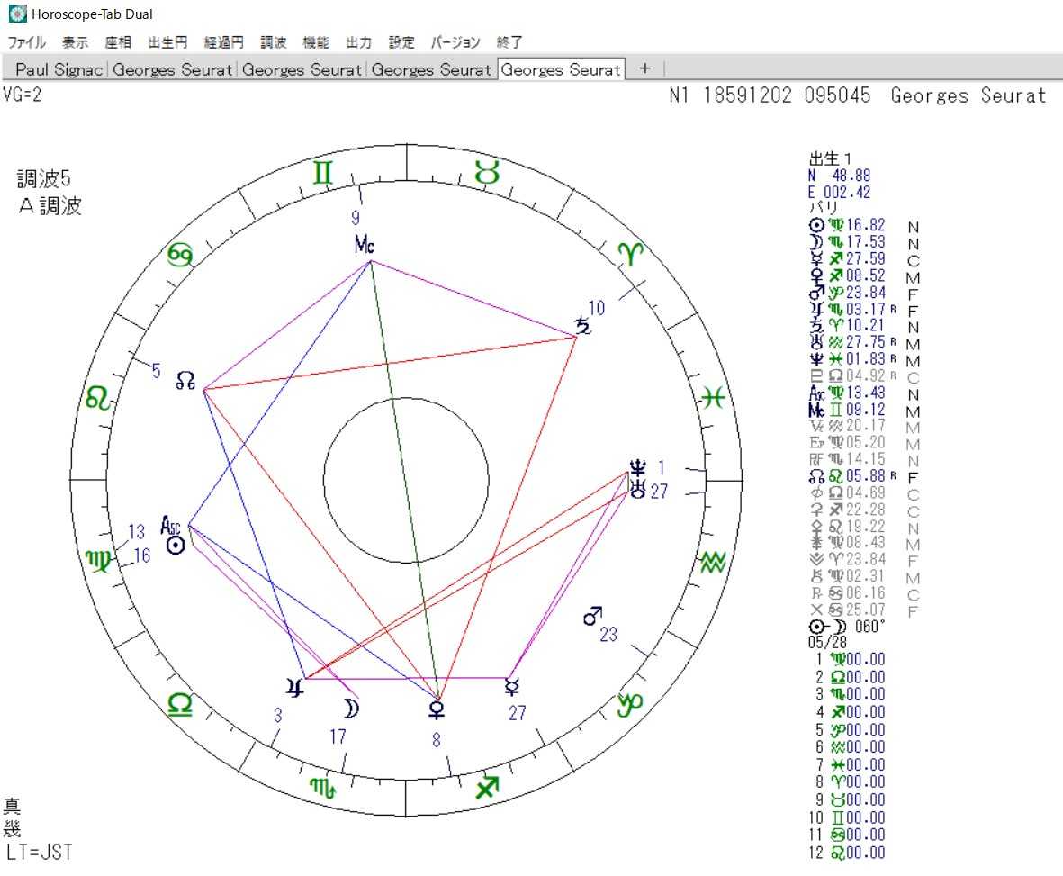Open the ファイル menu
The image size is (1063, 876).
(26, 42)
